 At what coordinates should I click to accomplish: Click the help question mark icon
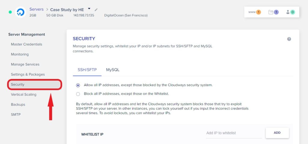point(289,39)
